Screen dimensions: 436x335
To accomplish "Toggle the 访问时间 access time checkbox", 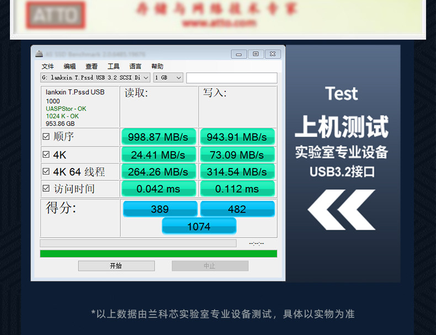I will coord(46,188).
